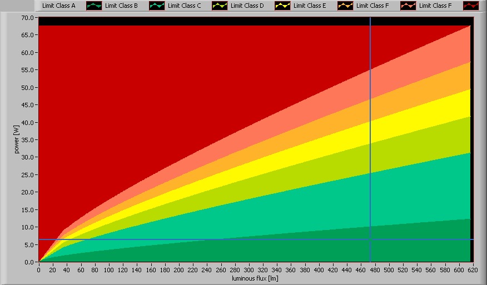487x285 pixels.
Task: Open the Limit Class C plot sample icon
Action: click(x=219, y=6)
